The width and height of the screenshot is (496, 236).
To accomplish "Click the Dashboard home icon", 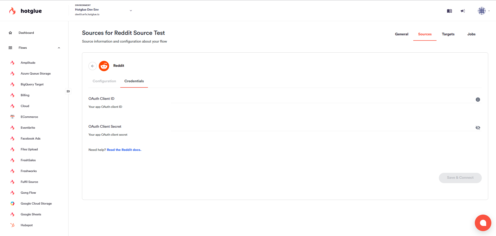I will (10, 33).
